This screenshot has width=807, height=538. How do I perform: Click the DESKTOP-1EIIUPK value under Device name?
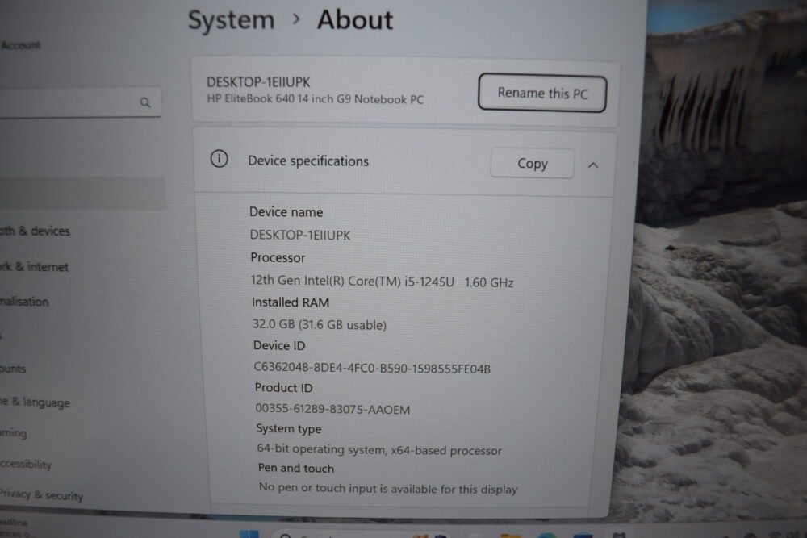300,235
